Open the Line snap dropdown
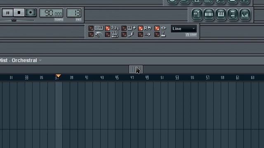This screenshot has width=264, height=148. coord(184,29)
